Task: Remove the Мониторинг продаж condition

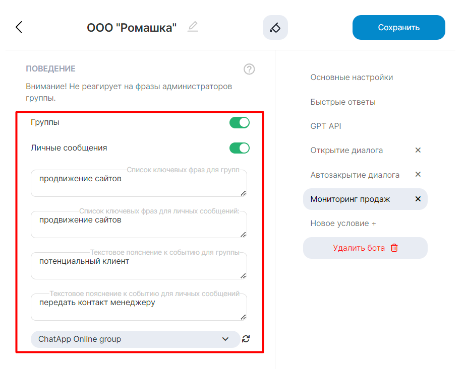Action: pyautogui.click(x=418, y=199)
